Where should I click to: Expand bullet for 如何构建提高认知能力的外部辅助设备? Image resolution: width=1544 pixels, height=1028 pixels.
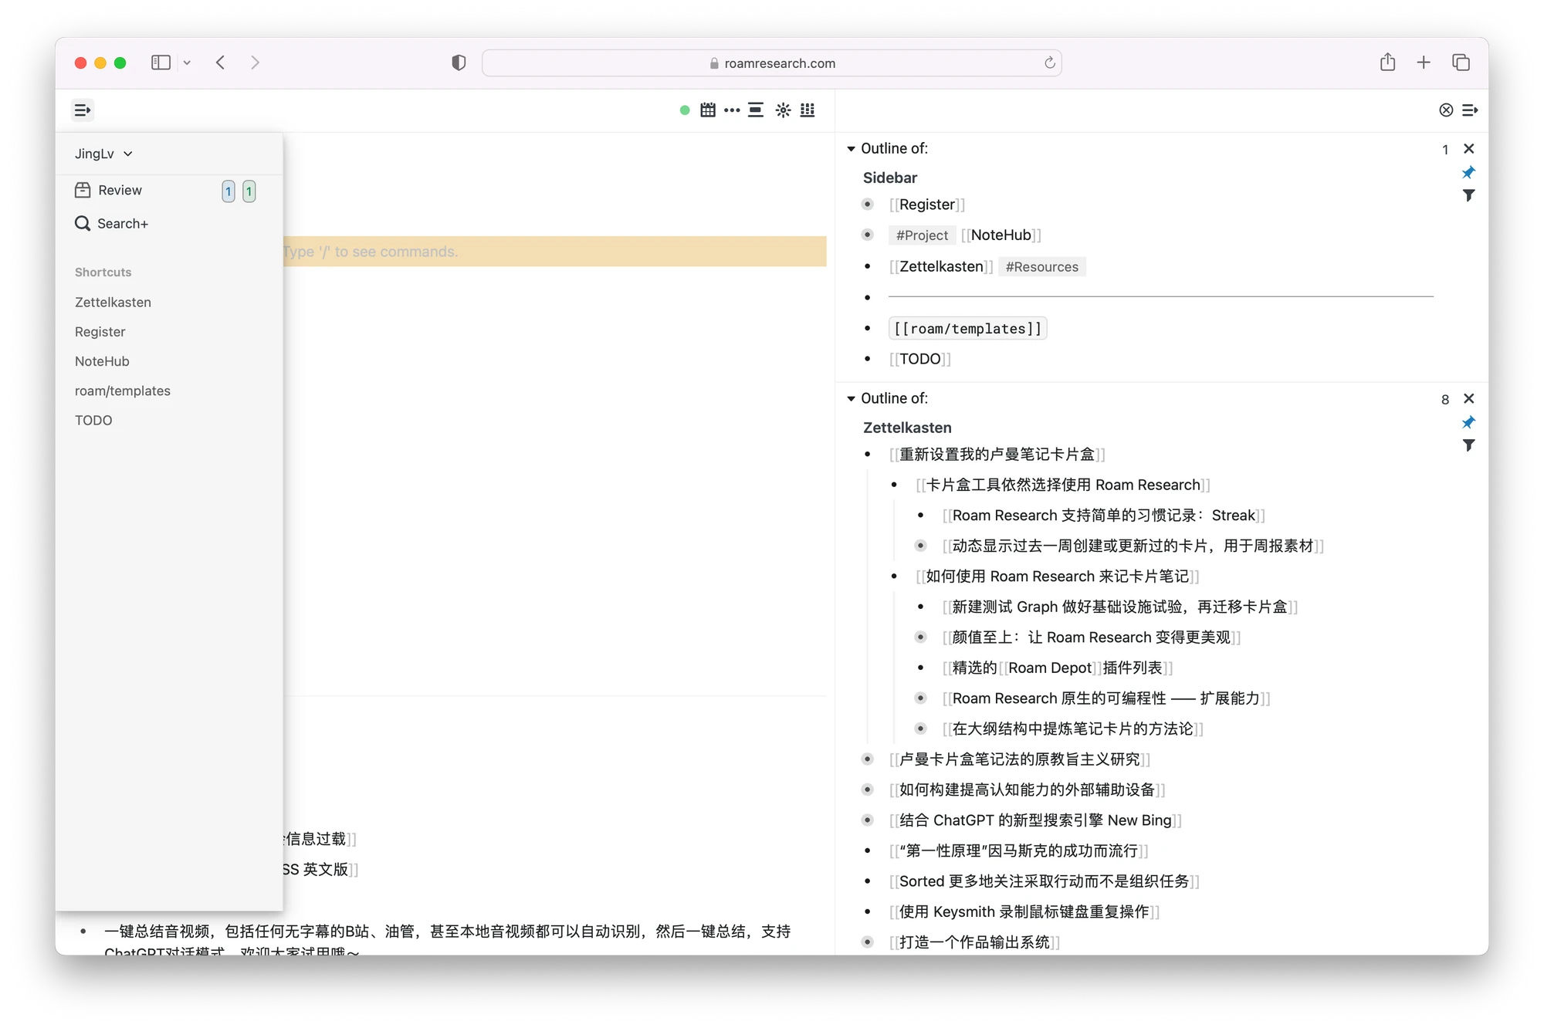pyautogui.click(x=868, y=790)
